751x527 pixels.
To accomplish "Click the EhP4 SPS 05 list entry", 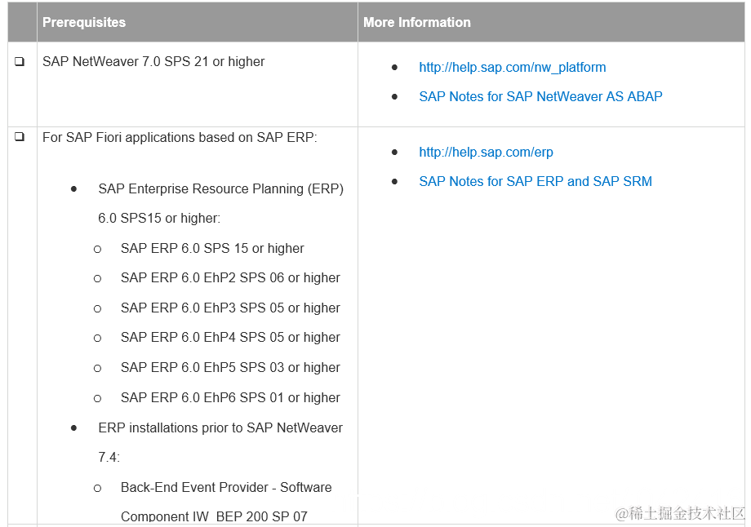I will pyautogui.click(x=230, y=338).
